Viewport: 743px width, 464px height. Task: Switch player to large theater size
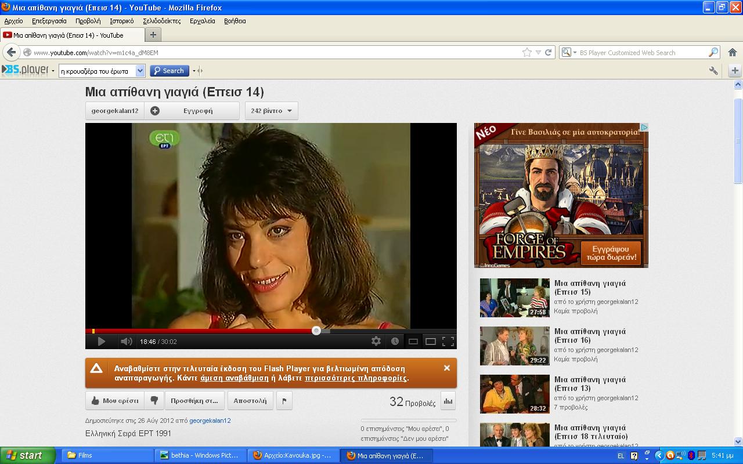[x=430, y=342]
